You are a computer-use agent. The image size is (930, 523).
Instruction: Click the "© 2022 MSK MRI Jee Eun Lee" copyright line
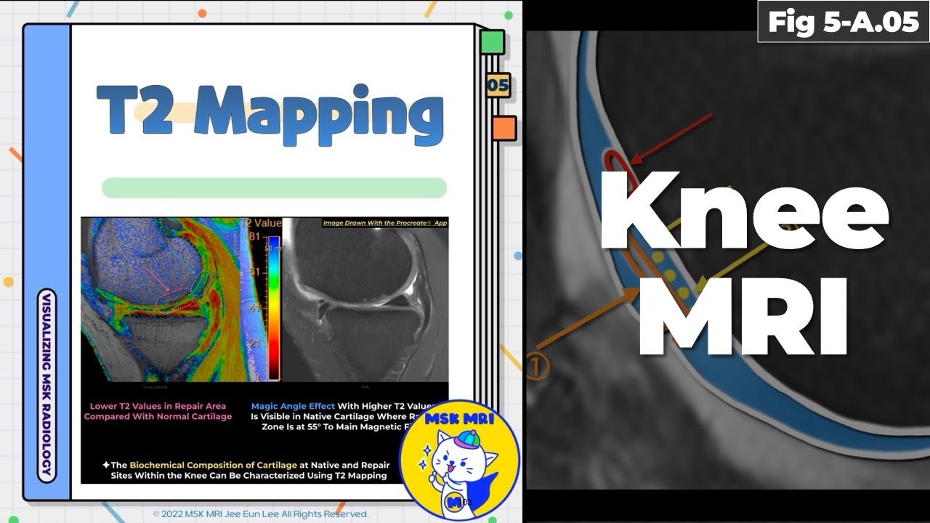[261, 514]
